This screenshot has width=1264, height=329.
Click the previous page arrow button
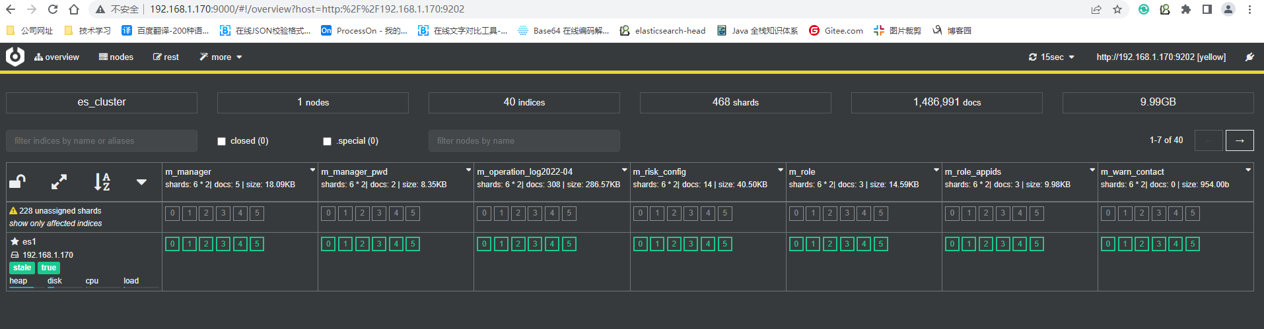[x=1209, y=140]
